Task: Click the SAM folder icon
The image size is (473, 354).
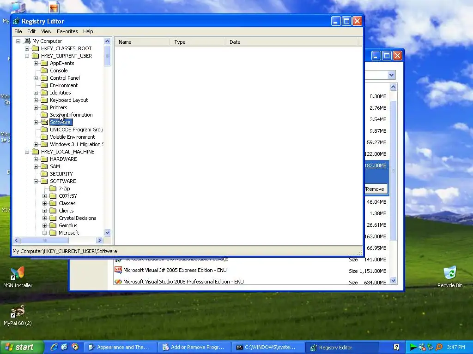Action: [x=44, y=166]
